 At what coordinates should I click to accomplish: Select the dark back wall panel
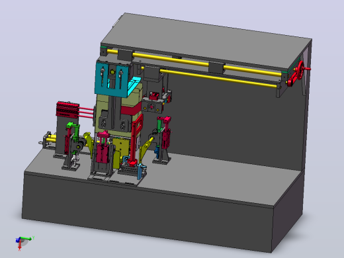click(x=234, y=124)
